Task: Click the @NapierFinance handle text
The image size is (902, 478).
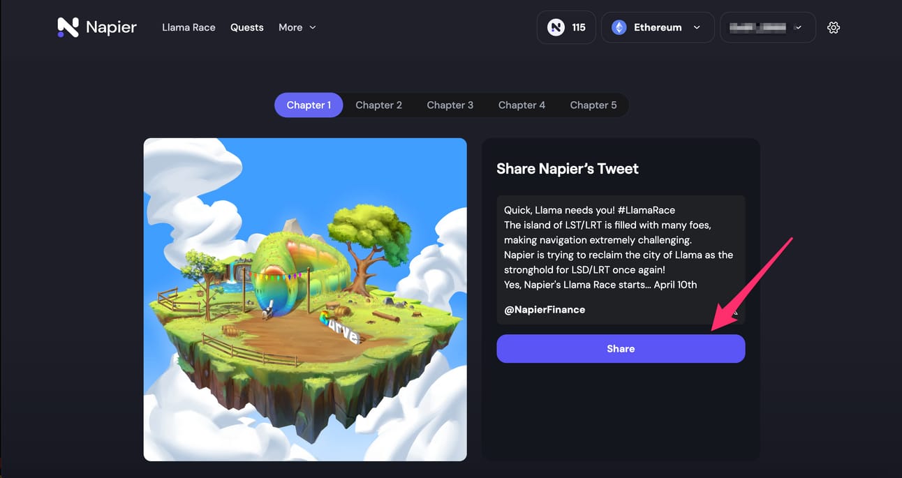Action: point(545,309)
